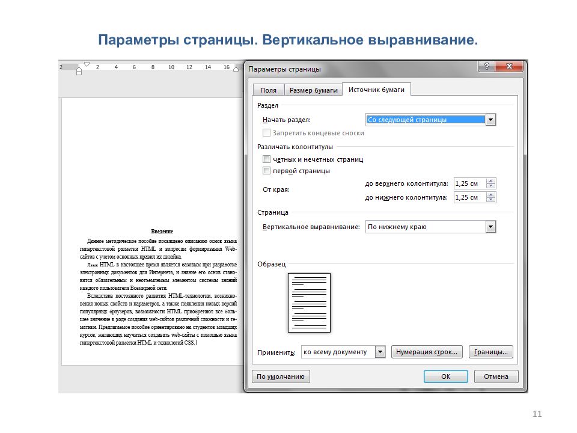Open the Границы settings button
The height and width of the screenshot is (433, 577).
tap(491, 352)
